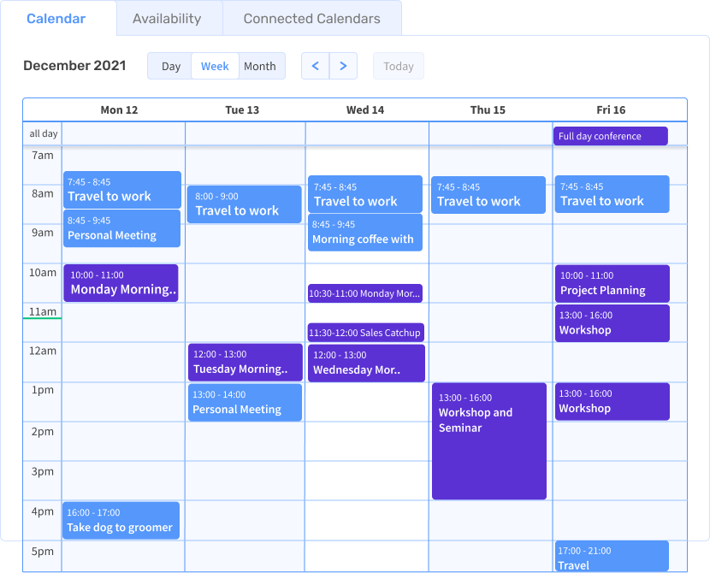Open Tuesday Morning 12:00 - 13:00 event
Viewport: 710px width, 573px height.
coord(246,362)
